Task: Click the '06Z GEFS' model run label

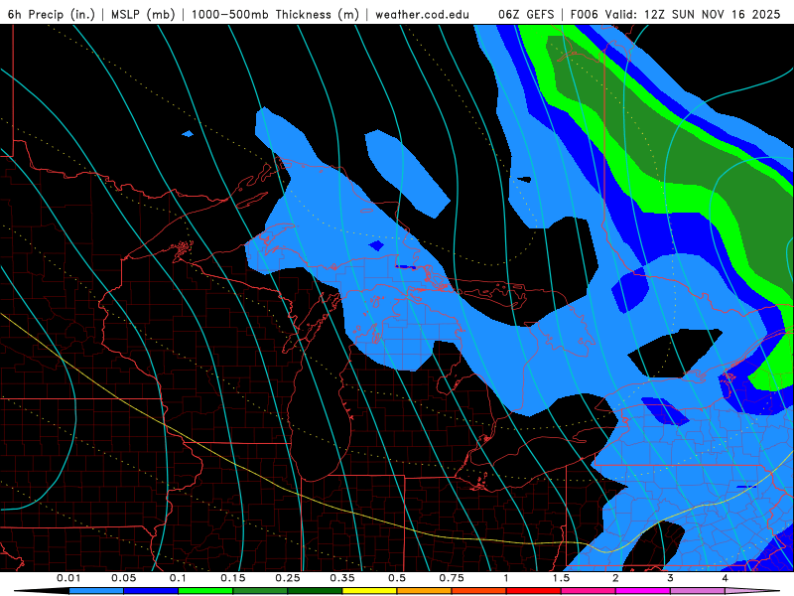Action: [526, 14]
